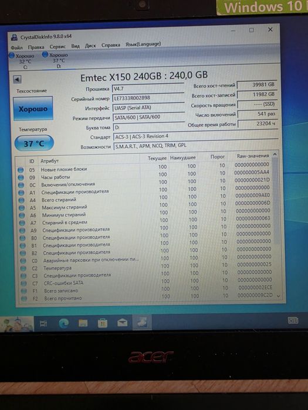Open Microsoft Edge from the taskbar
This screenshot has height=410, width=308.
(x=63, y=323)
